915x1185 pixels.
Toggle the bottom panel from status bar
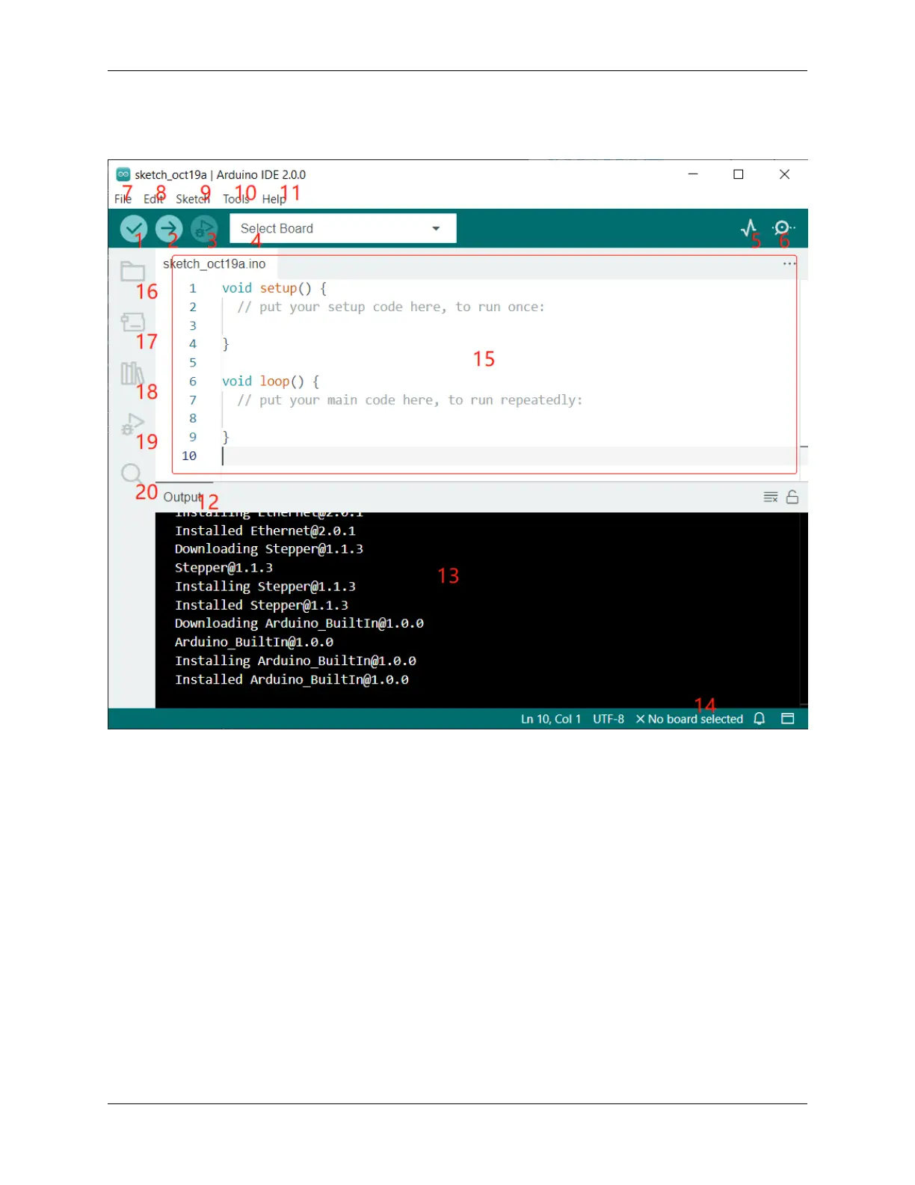pyautogui.click(x=788, y=719)
